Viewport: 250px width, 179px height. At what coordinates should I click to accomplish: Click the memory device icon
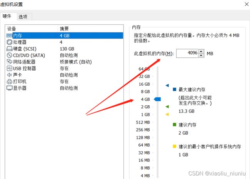pos(9,35)
